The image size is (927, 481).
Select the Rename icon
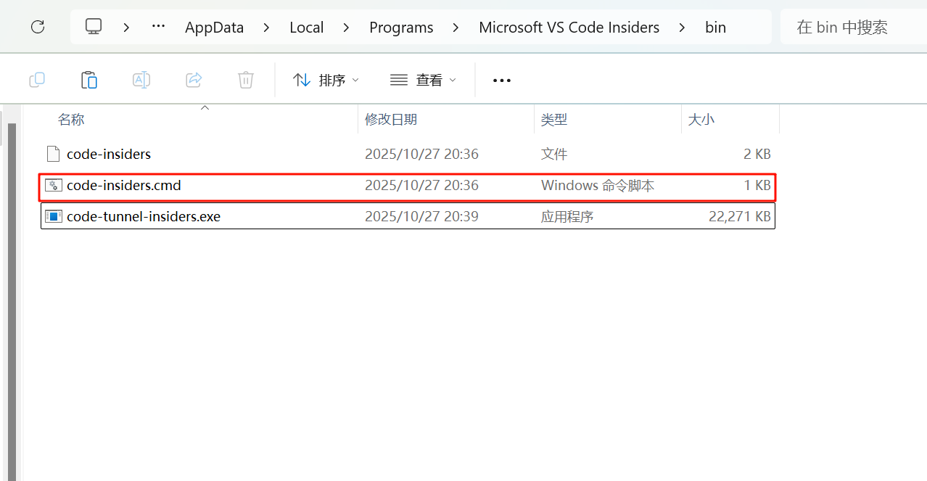click(141, 80)
